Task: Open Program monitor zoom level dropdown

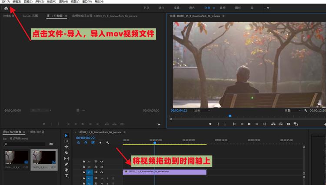Action: click(x=202, y=110)
